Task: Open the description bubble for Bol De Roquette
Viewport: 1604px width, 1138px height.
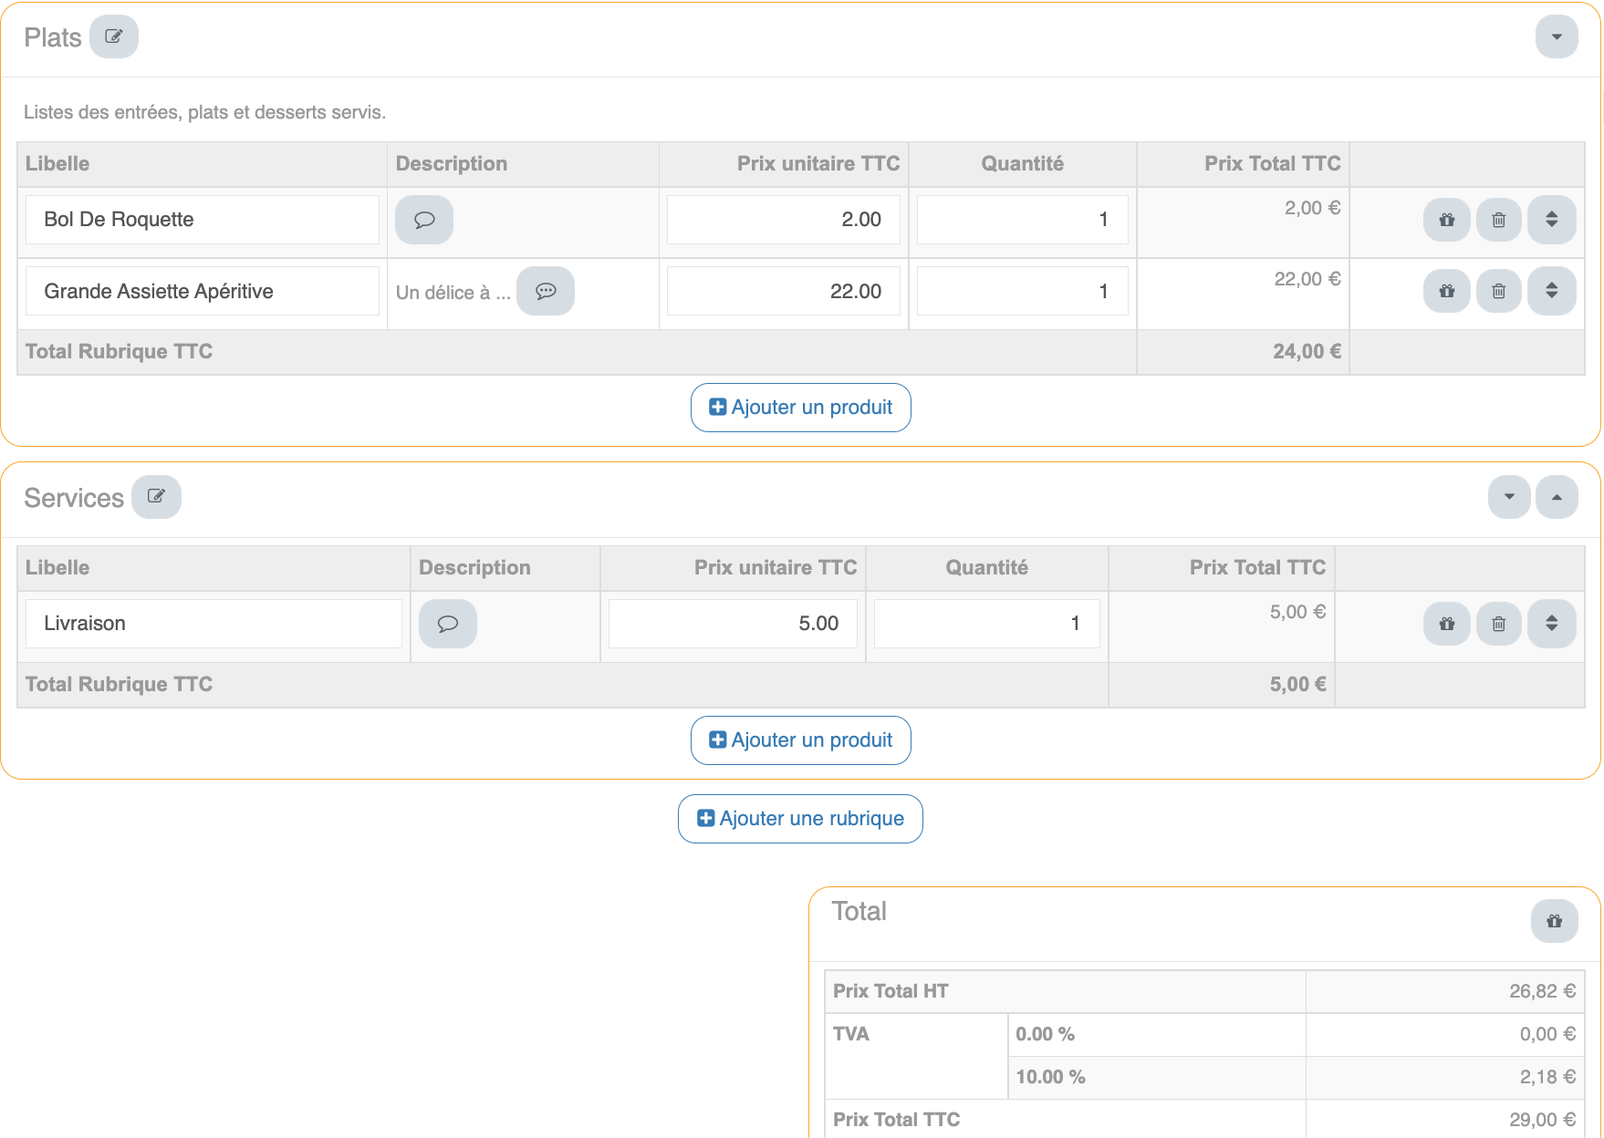Action: click(424, 220)
